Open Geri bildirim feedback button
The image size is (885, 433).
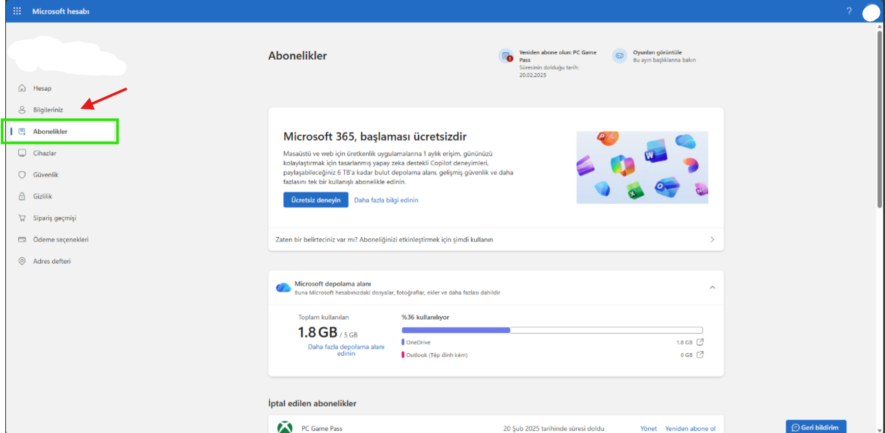tap(816, 427)
